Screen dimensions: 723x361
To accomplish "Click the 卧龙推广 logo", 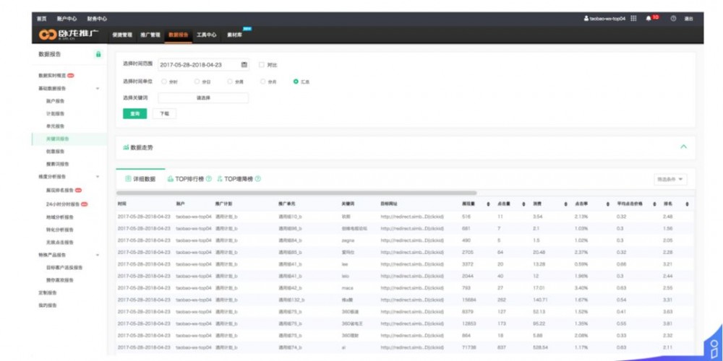I will pyautogui.click(x=68, y=35).
